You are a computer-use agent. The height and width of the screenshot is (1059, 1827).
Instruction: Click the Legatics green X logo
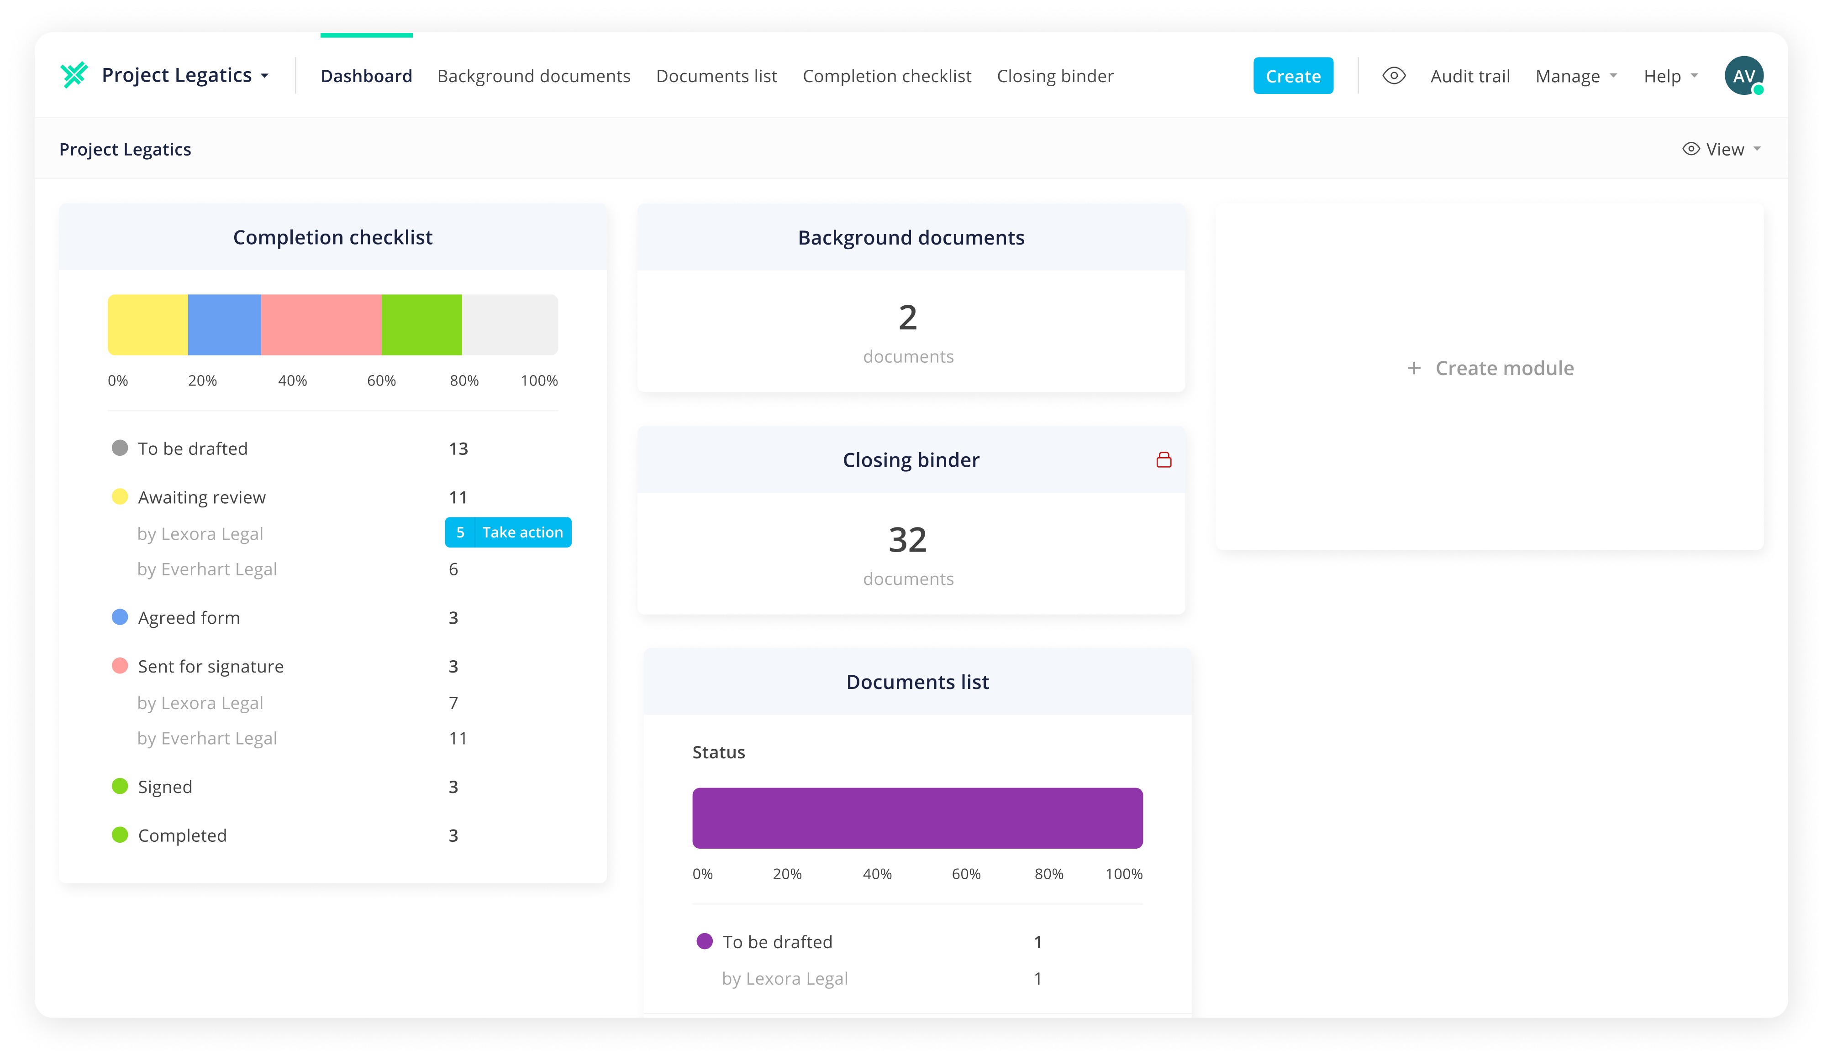pyautogui.click(x=74, y=75)
